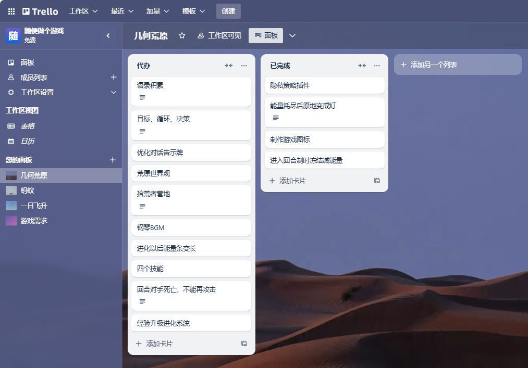This screenshot has height=368, width=528.
Task: Add a new board with plus icon
Action: [x=113, y=160]
